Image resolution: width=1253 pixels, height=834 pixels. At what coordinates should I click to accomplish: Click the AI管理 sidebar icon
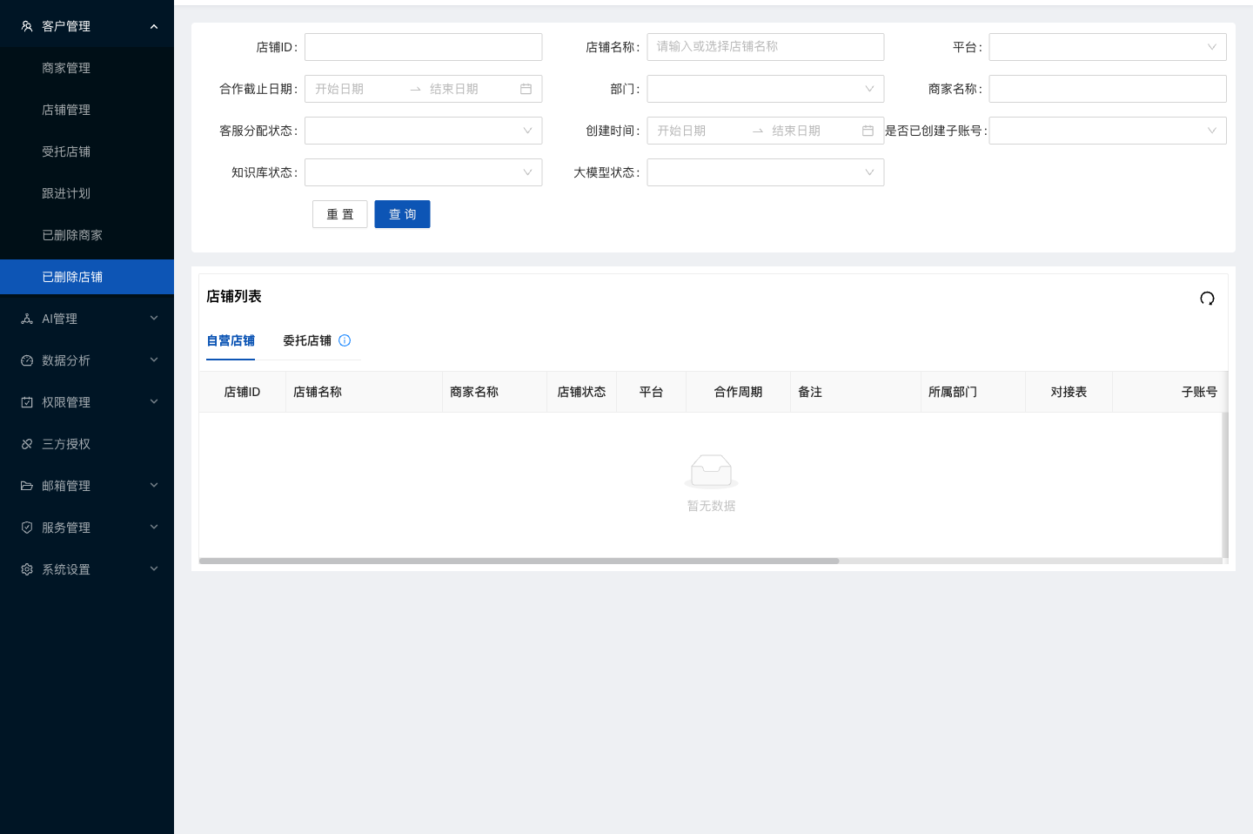coord(27,319)
